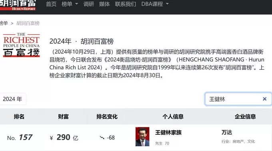Open the 媒体 navigation item
272x151 pixels.
coord(104,4)
